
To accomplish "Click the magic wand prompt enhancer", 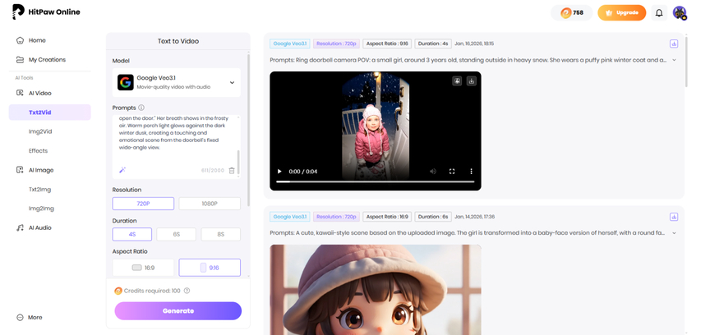I will pos(122,170).
